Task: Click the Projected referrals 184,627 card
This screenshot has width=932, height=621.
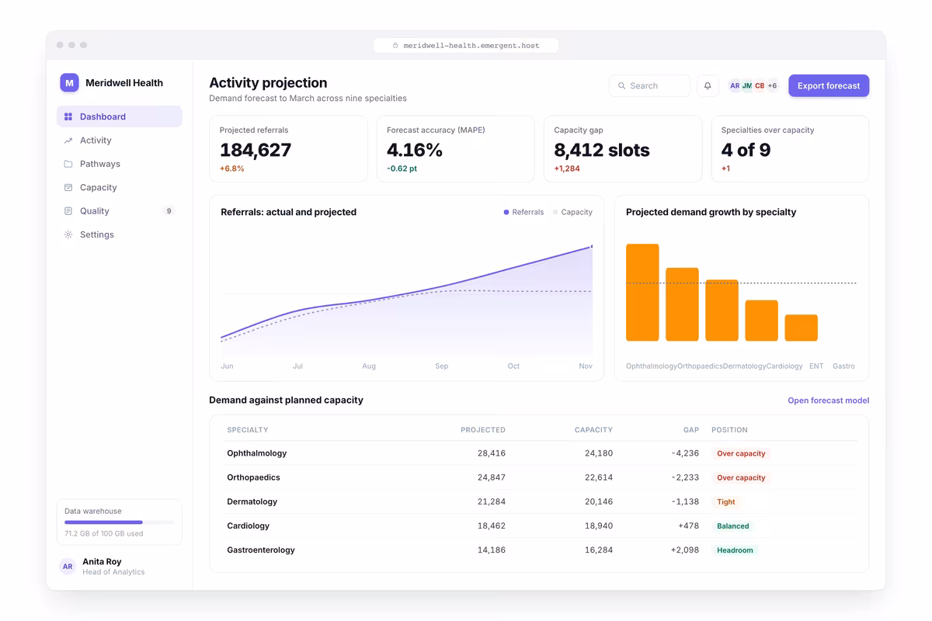Action: pyautogui.click(x=288, y=149)
